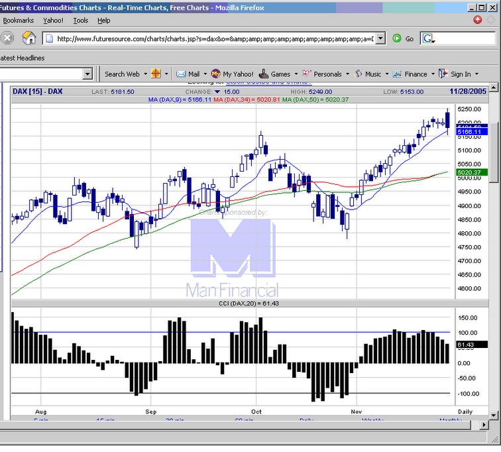This screenshot has height=452, width=501.
Task: Click the Google search engine icon
Action: [x=428, y=38]
